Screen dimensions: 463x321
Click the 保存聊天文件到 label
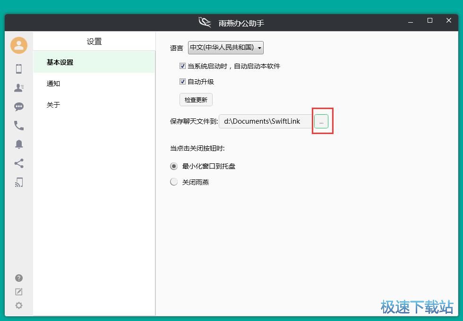click(x=194, y=121)
